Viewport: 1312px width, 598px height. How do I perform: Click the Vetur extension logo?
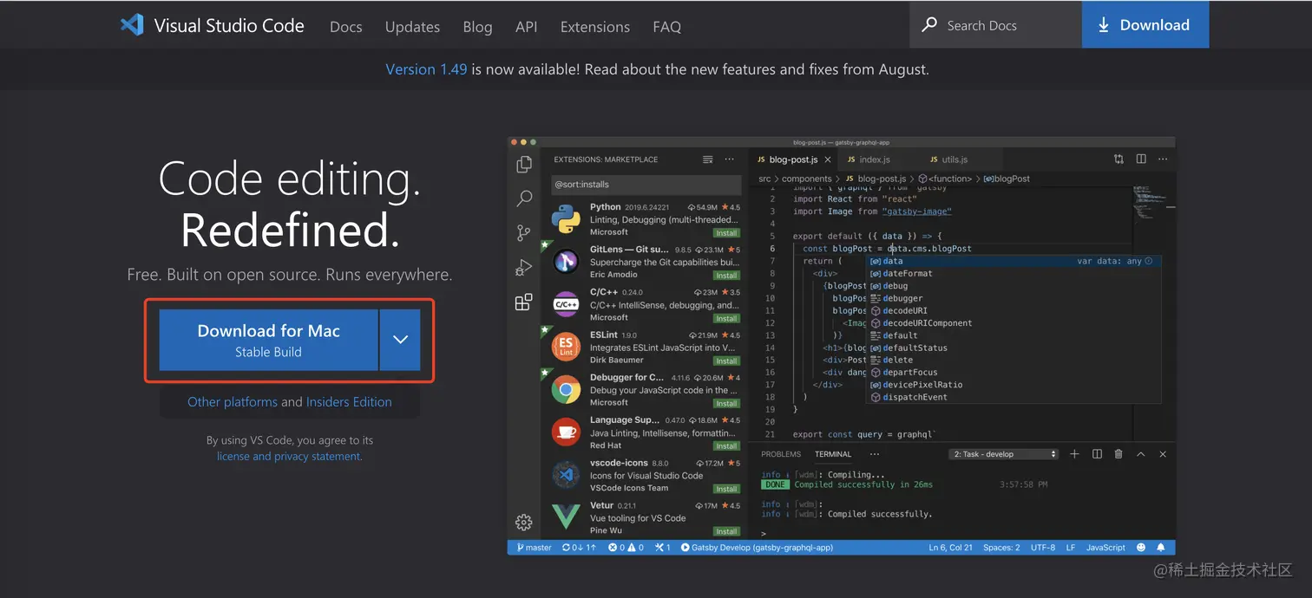[566, 518]
